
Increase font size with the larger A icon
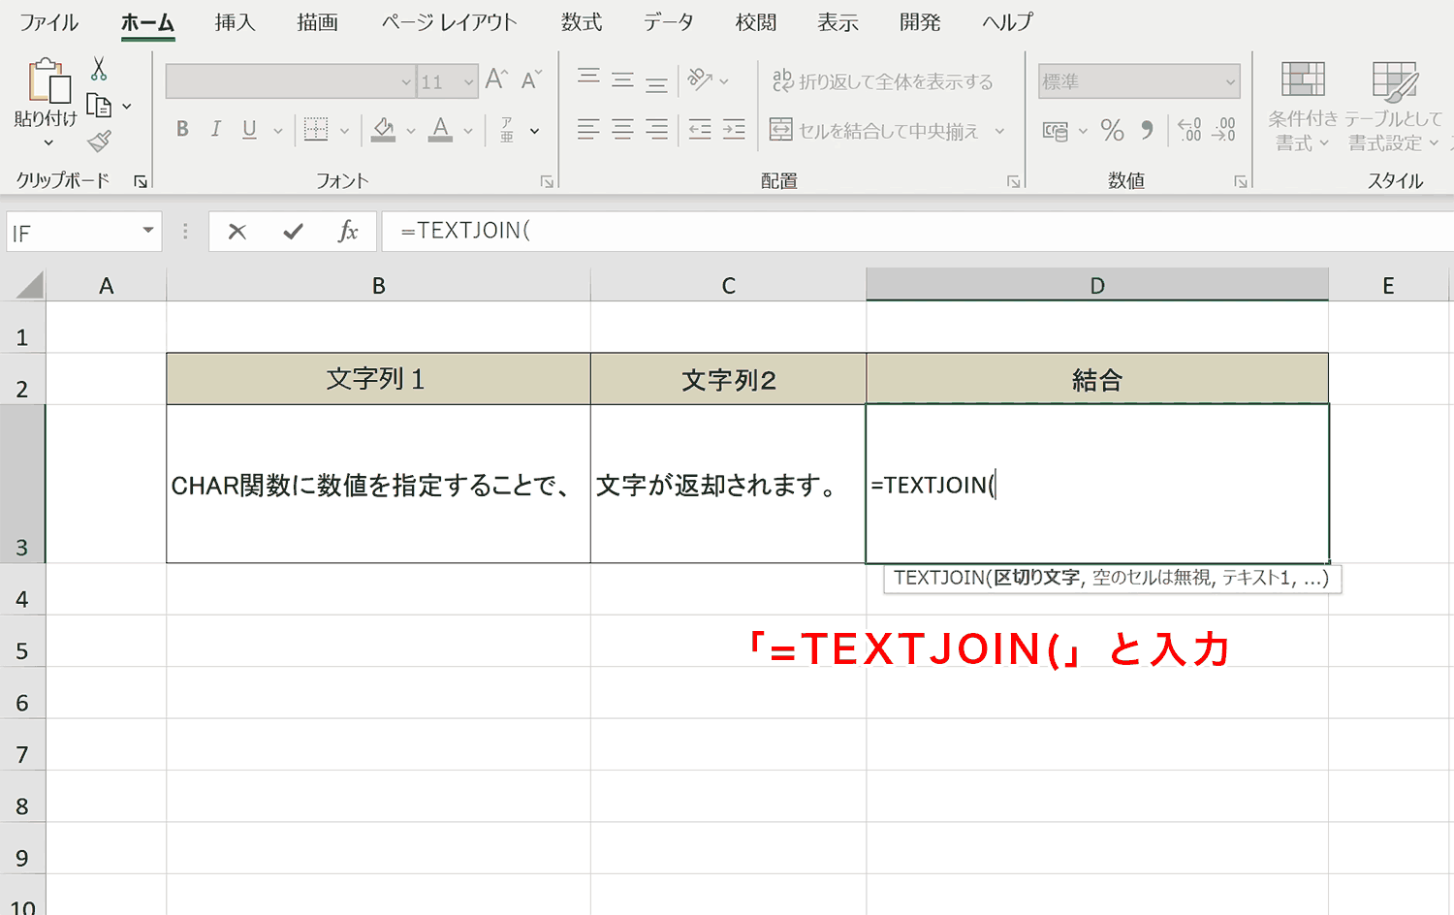coord(496,79)
